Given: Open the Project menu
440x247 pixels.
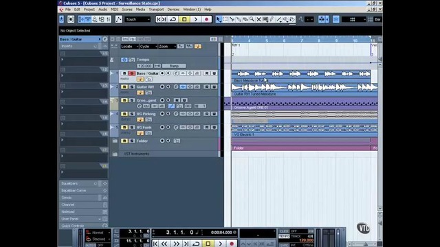Looking at the screenshot, I should 89,10.
